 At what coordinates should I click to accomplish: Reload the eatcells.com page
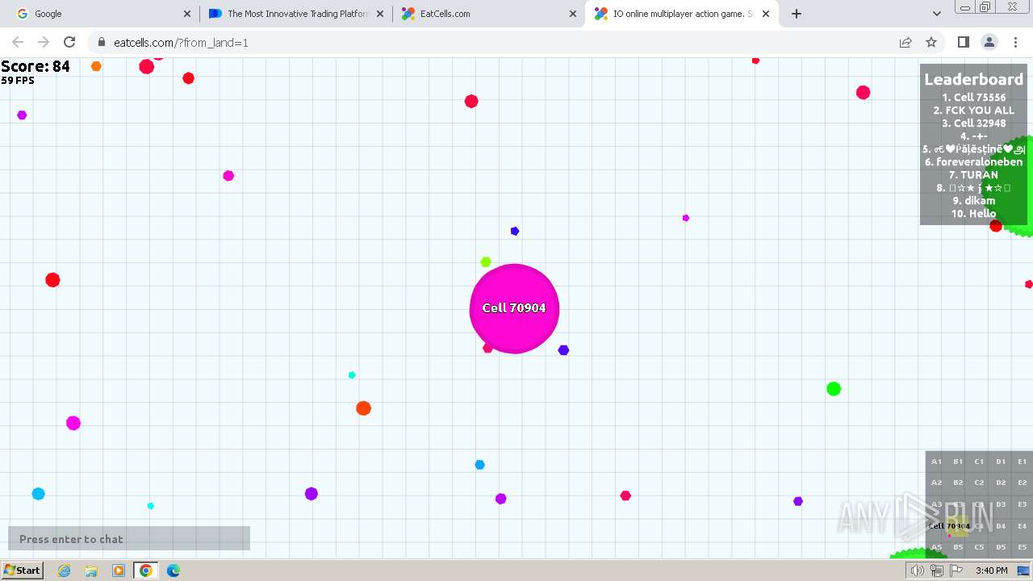(x=69, y=42)
